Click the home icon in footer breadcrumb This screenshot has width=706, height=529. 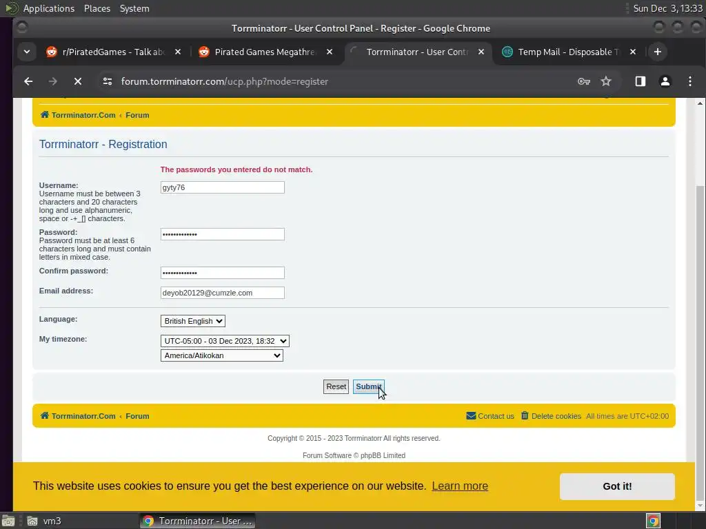click(x=45, y=415)
